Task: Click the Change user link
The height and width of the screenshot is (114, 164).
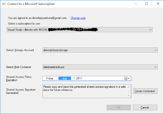Action: pyautogui.click(x=78, y=18)
